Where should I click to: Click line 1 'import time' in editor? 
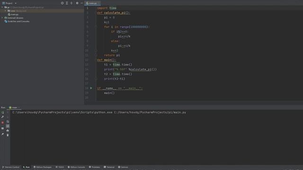point(107,8)
